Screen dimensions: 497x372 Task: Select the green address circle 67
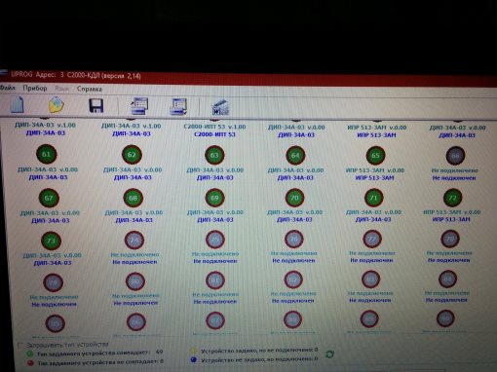[x=49, y=198]
